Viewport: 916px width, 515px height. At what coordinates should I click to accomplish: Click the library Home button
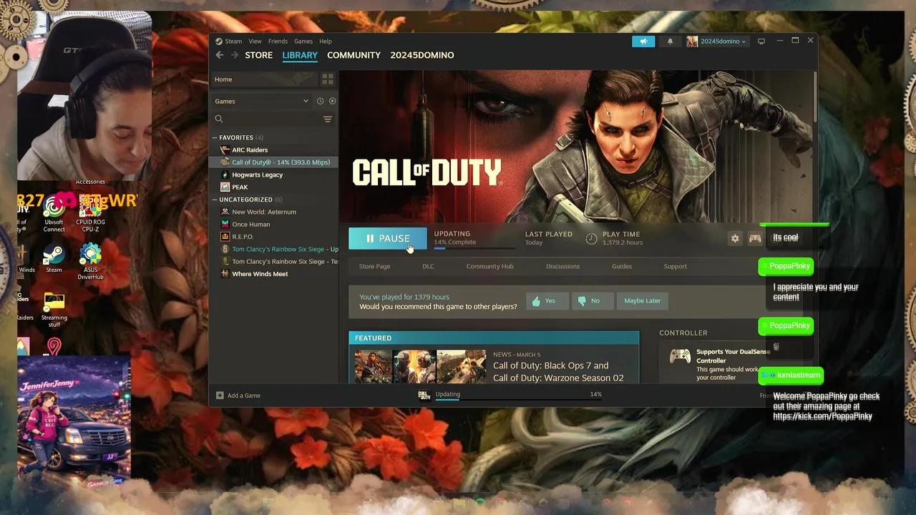pos(263,79)
